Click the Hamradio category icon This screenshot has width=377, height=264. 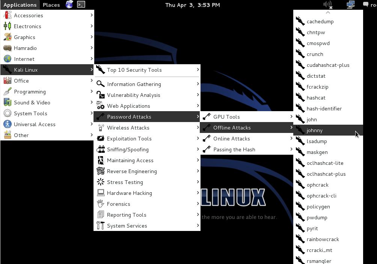pos(8,48)
